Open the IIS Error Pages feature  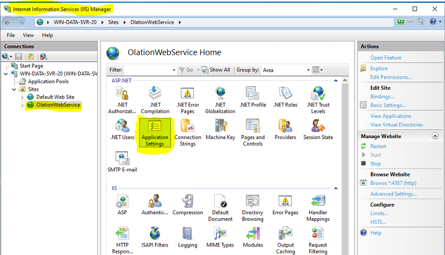285,205
